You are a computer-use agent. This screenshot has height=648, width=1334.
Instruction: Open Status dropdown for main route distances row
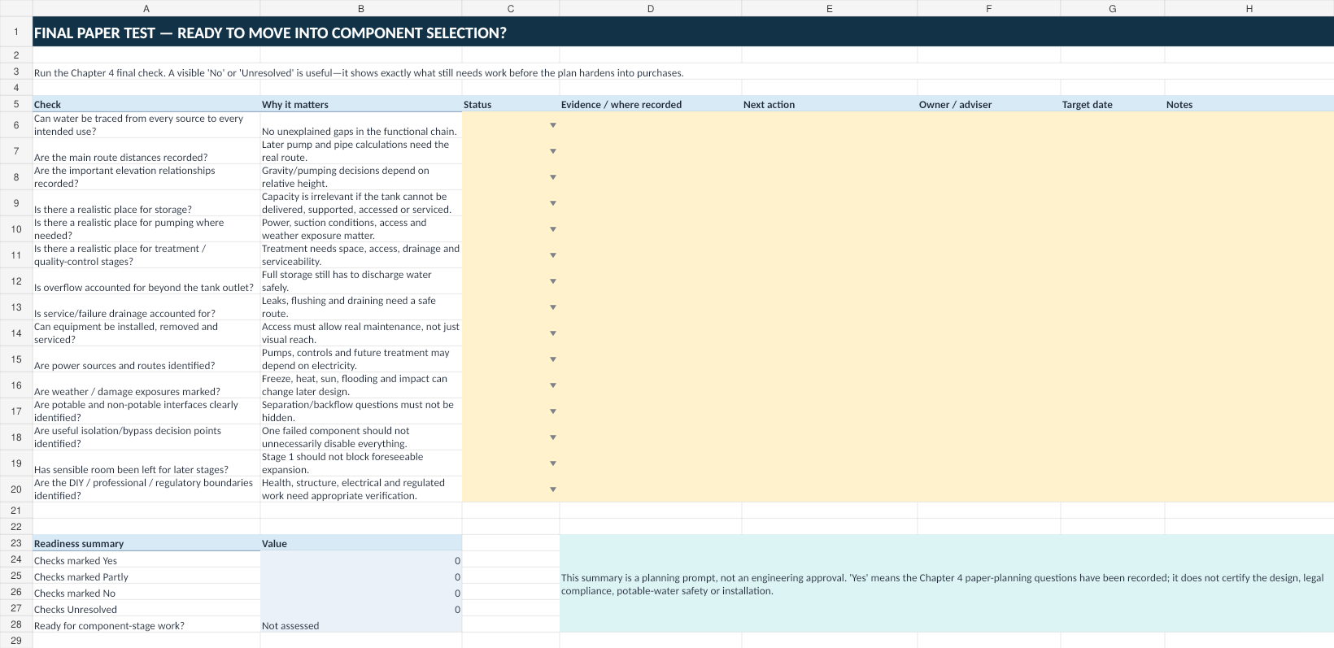click(x=553, y=151)
